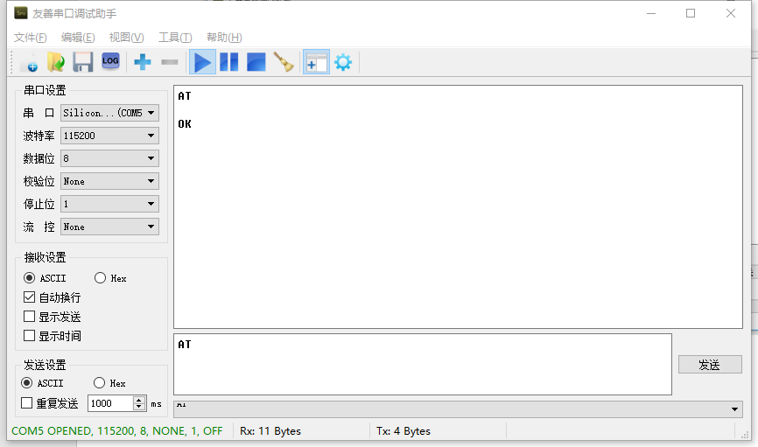Clear output with the broom icon
The width and height of the screenshot is (758, 447).
pyautogui.click(x=283, y=62)
